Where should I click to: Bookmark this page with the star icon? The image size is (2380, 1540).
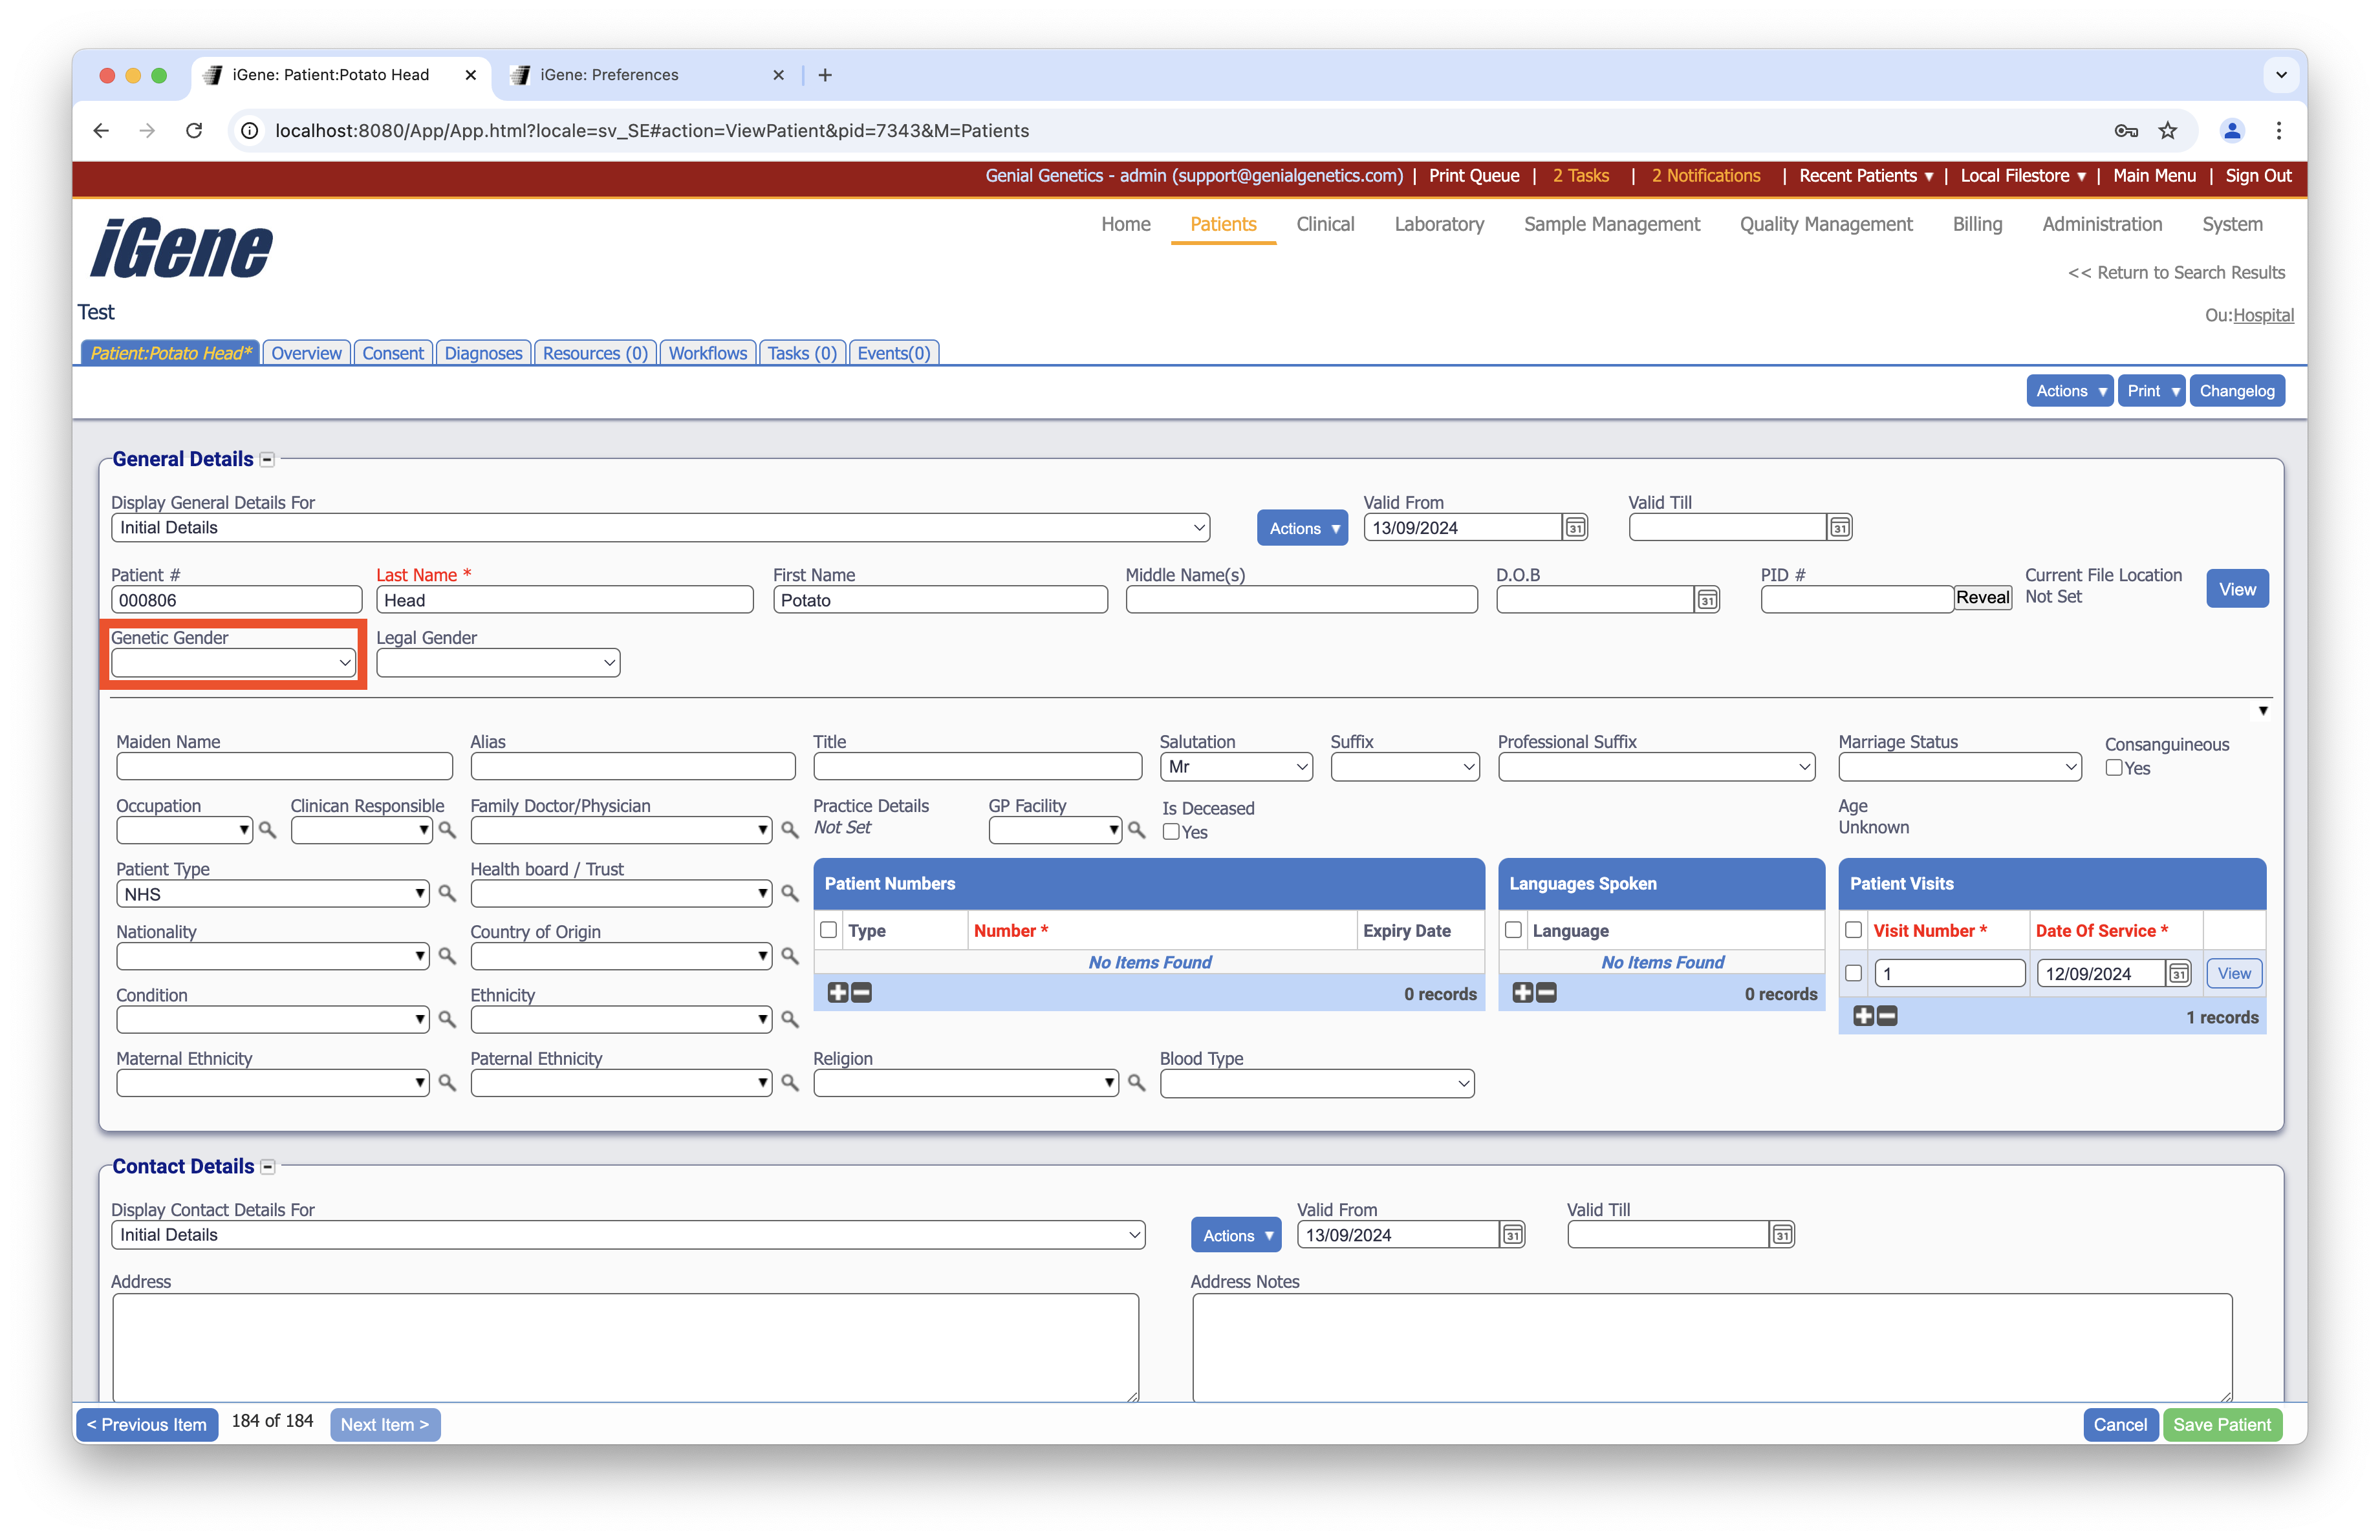[x=2167, y=131]
